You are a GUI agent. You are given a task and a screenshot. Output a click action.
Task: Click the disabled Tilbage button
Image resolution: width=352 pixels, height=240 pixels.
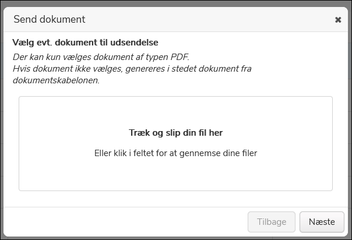(x=272, y=222)
